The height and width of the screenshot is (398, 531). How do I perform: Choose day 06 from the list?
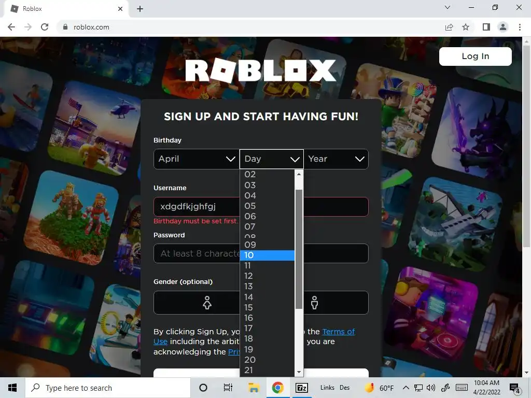(267, 216)
